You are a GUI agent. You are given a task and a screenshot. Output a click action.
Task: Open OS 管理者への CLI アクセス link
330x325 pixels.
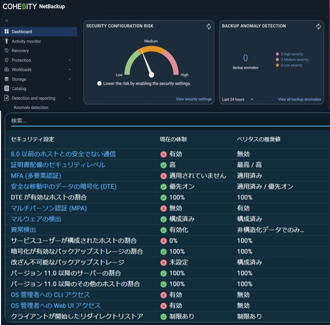click(x=50, y=295)
